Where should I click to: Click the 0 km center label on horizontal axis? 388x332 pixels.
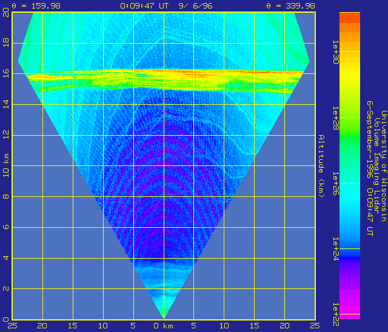tap(163, 326)
